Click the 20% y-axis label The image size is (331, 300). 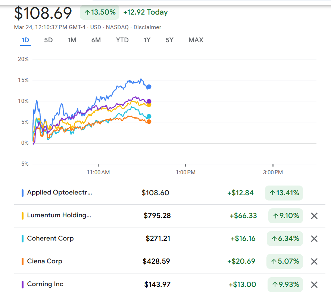[23, 59]
